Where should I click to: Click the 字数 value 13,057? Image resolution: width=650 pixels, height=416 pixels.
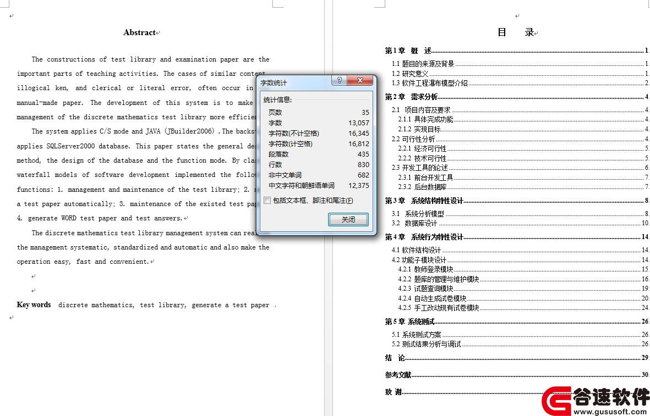(359, 123)
